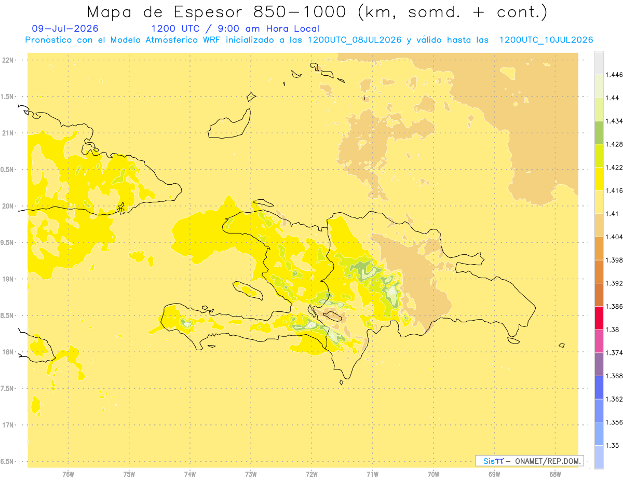Click the colorbar value '1.44'
Viewport: 623px width, 481px height.
click(x=612, y=98)
